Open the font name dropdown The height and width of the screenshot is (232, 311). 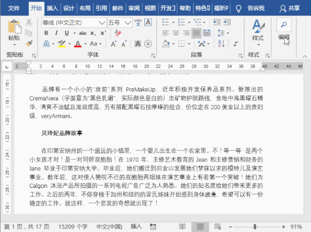click(102, 23)
